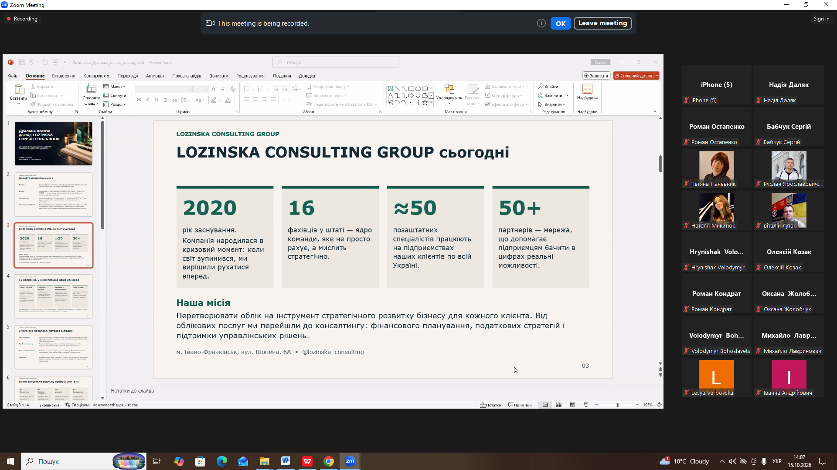837x470 pixels.
Task: Open the Share (Спільний доступ) dropdown
Action: (636, 76)
